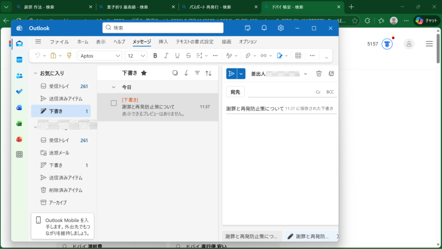Collapse the お気に入り favorites section
This screenshot has height=249, width=442.
35,73
